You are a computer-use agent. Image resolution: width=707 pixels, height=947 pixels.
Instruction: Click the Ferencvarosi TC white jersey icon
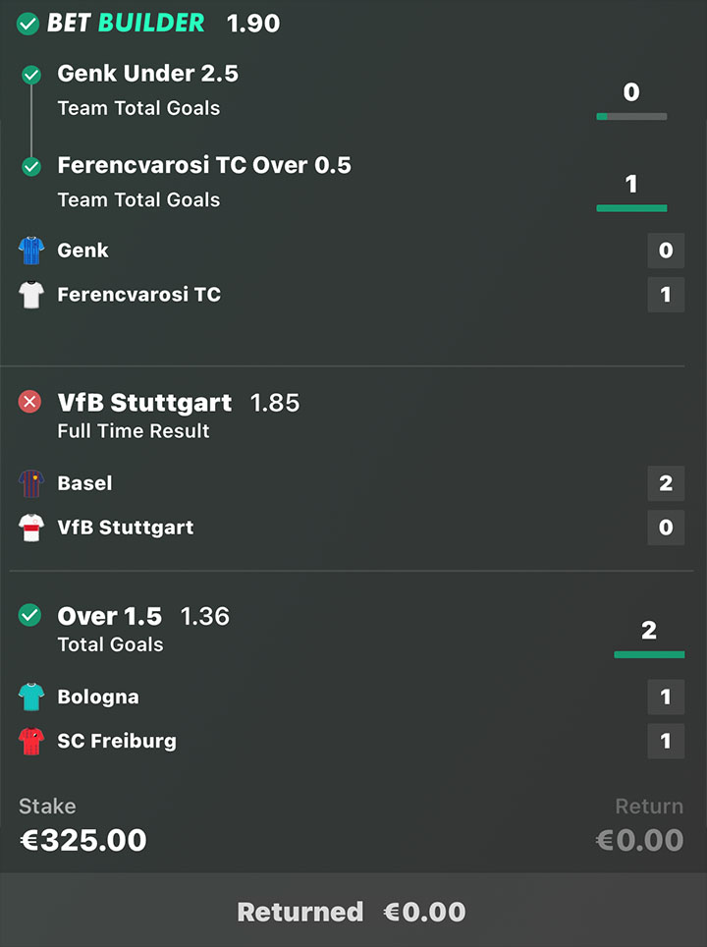coord(31,295)
